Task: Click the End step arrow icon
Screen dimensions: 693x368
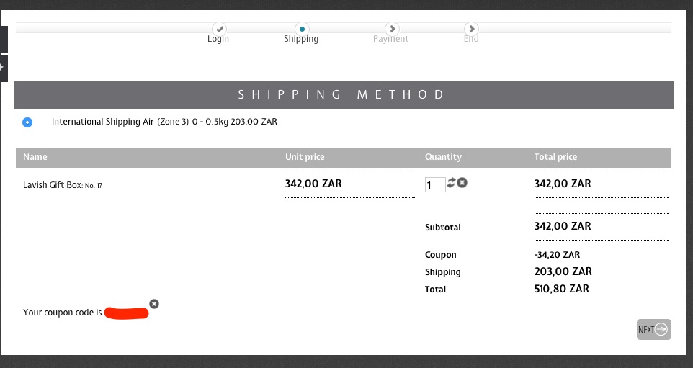Action: [x=471, y=29]
